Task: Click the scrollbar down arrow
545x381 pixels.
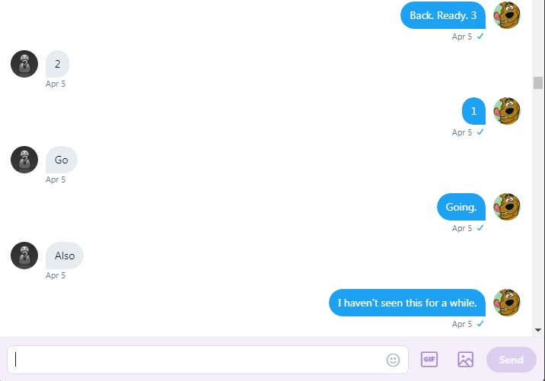Action: [x=538, y=330]
